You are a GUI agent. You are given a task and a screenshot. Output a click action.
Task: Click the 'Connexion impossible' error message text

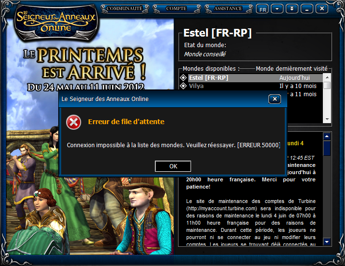click(174, 145)
